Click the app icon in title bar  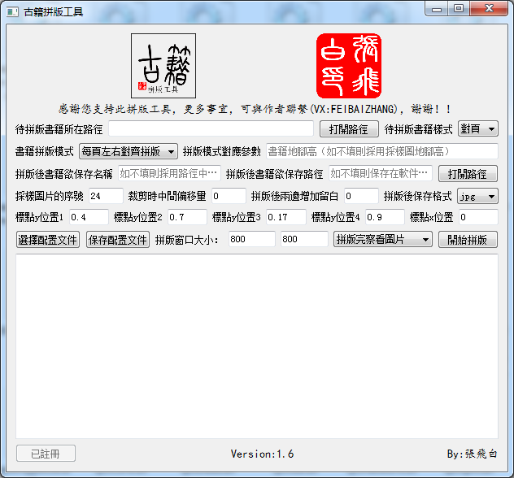coord(12,11)
